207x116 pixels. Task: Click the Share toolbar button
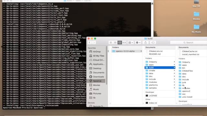tap(146, 43)
